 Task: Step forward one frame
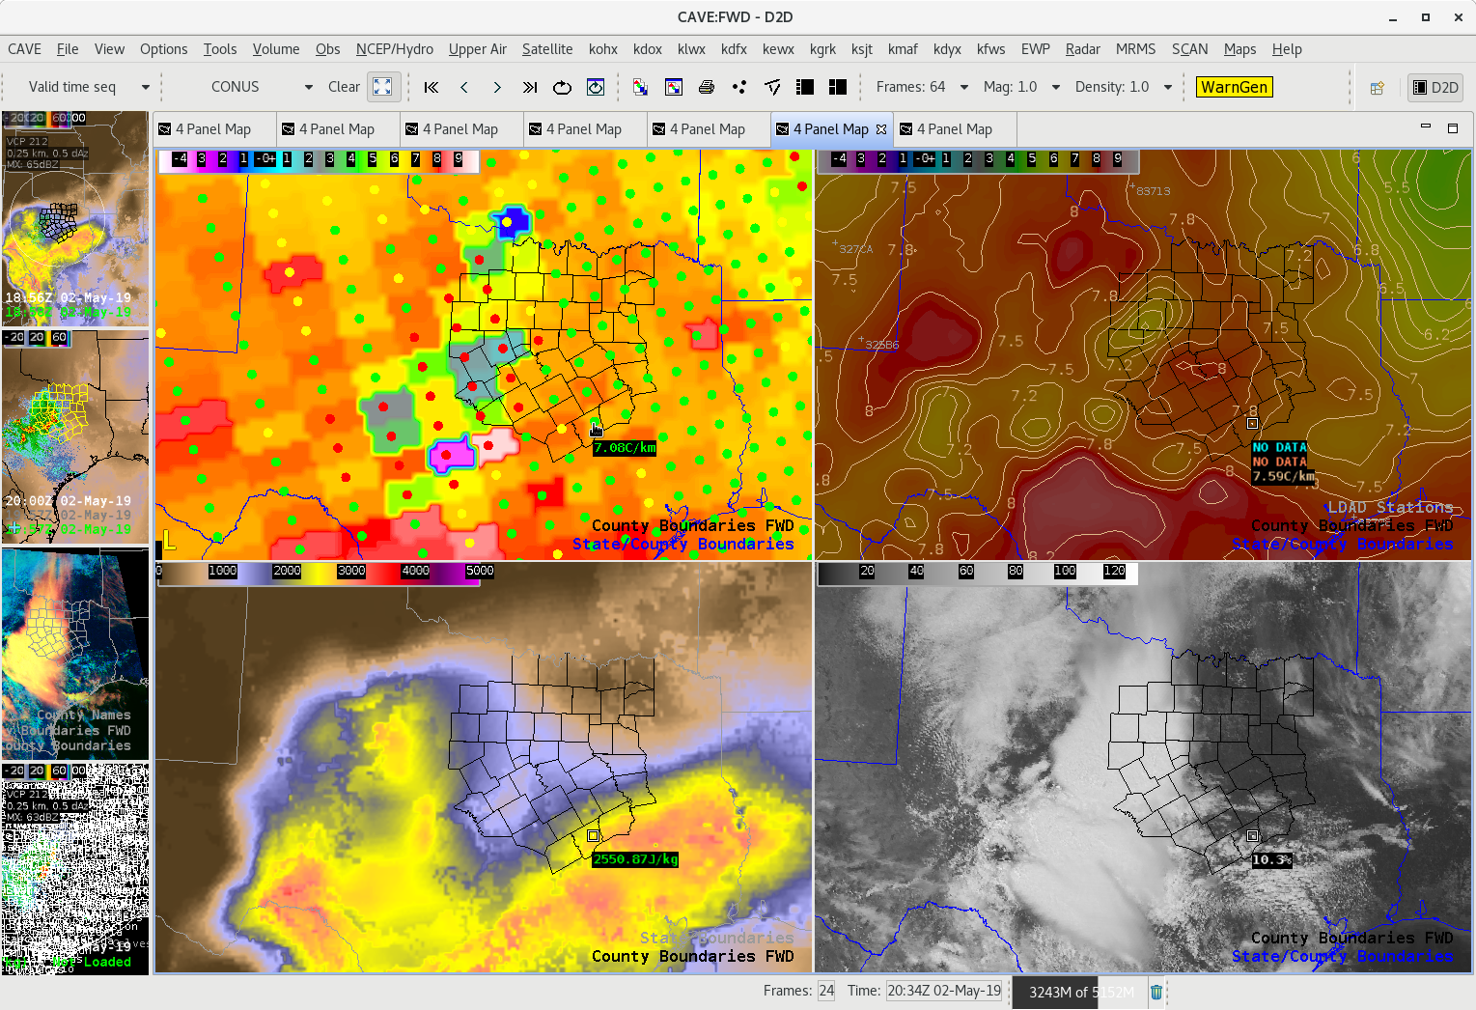pyautogui.click(x=497, y=87)
